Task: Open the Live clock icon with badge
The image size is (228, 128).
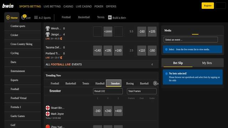Action: click(24, 17)
